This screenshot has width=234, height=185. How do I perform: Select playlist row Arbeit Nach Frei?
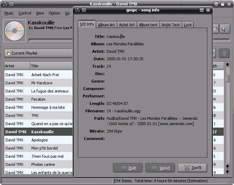coord(38,75)
